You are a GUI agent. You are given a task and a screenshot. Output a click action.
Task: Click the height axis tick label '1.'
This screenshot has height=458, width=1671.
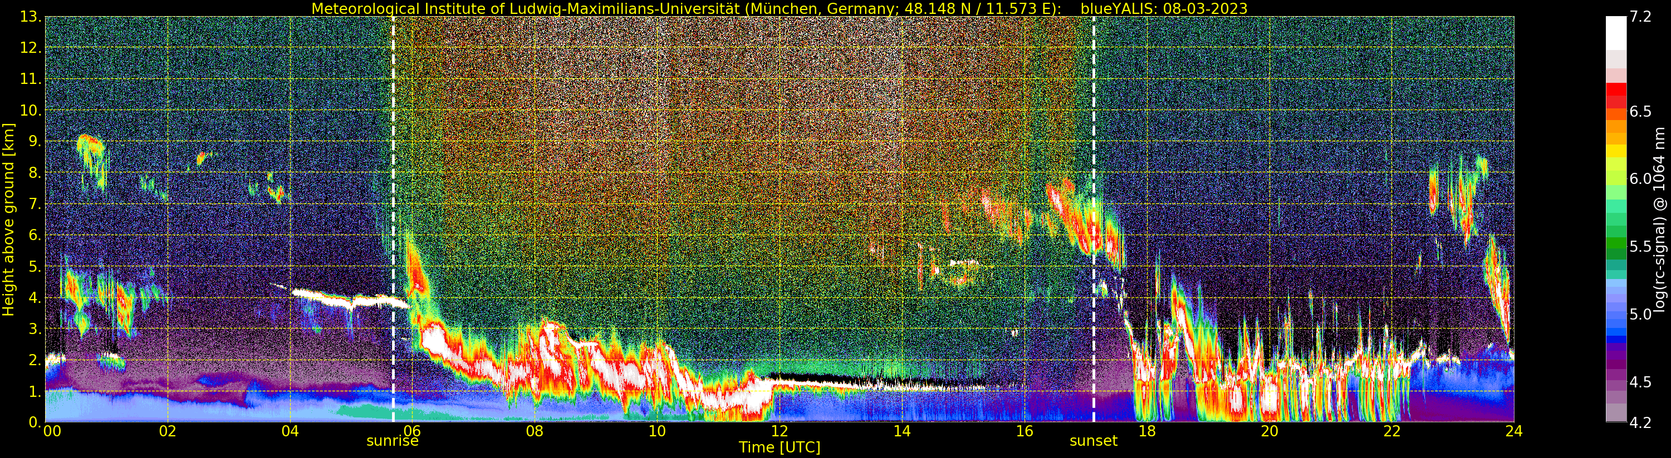[x=35, y=391]
